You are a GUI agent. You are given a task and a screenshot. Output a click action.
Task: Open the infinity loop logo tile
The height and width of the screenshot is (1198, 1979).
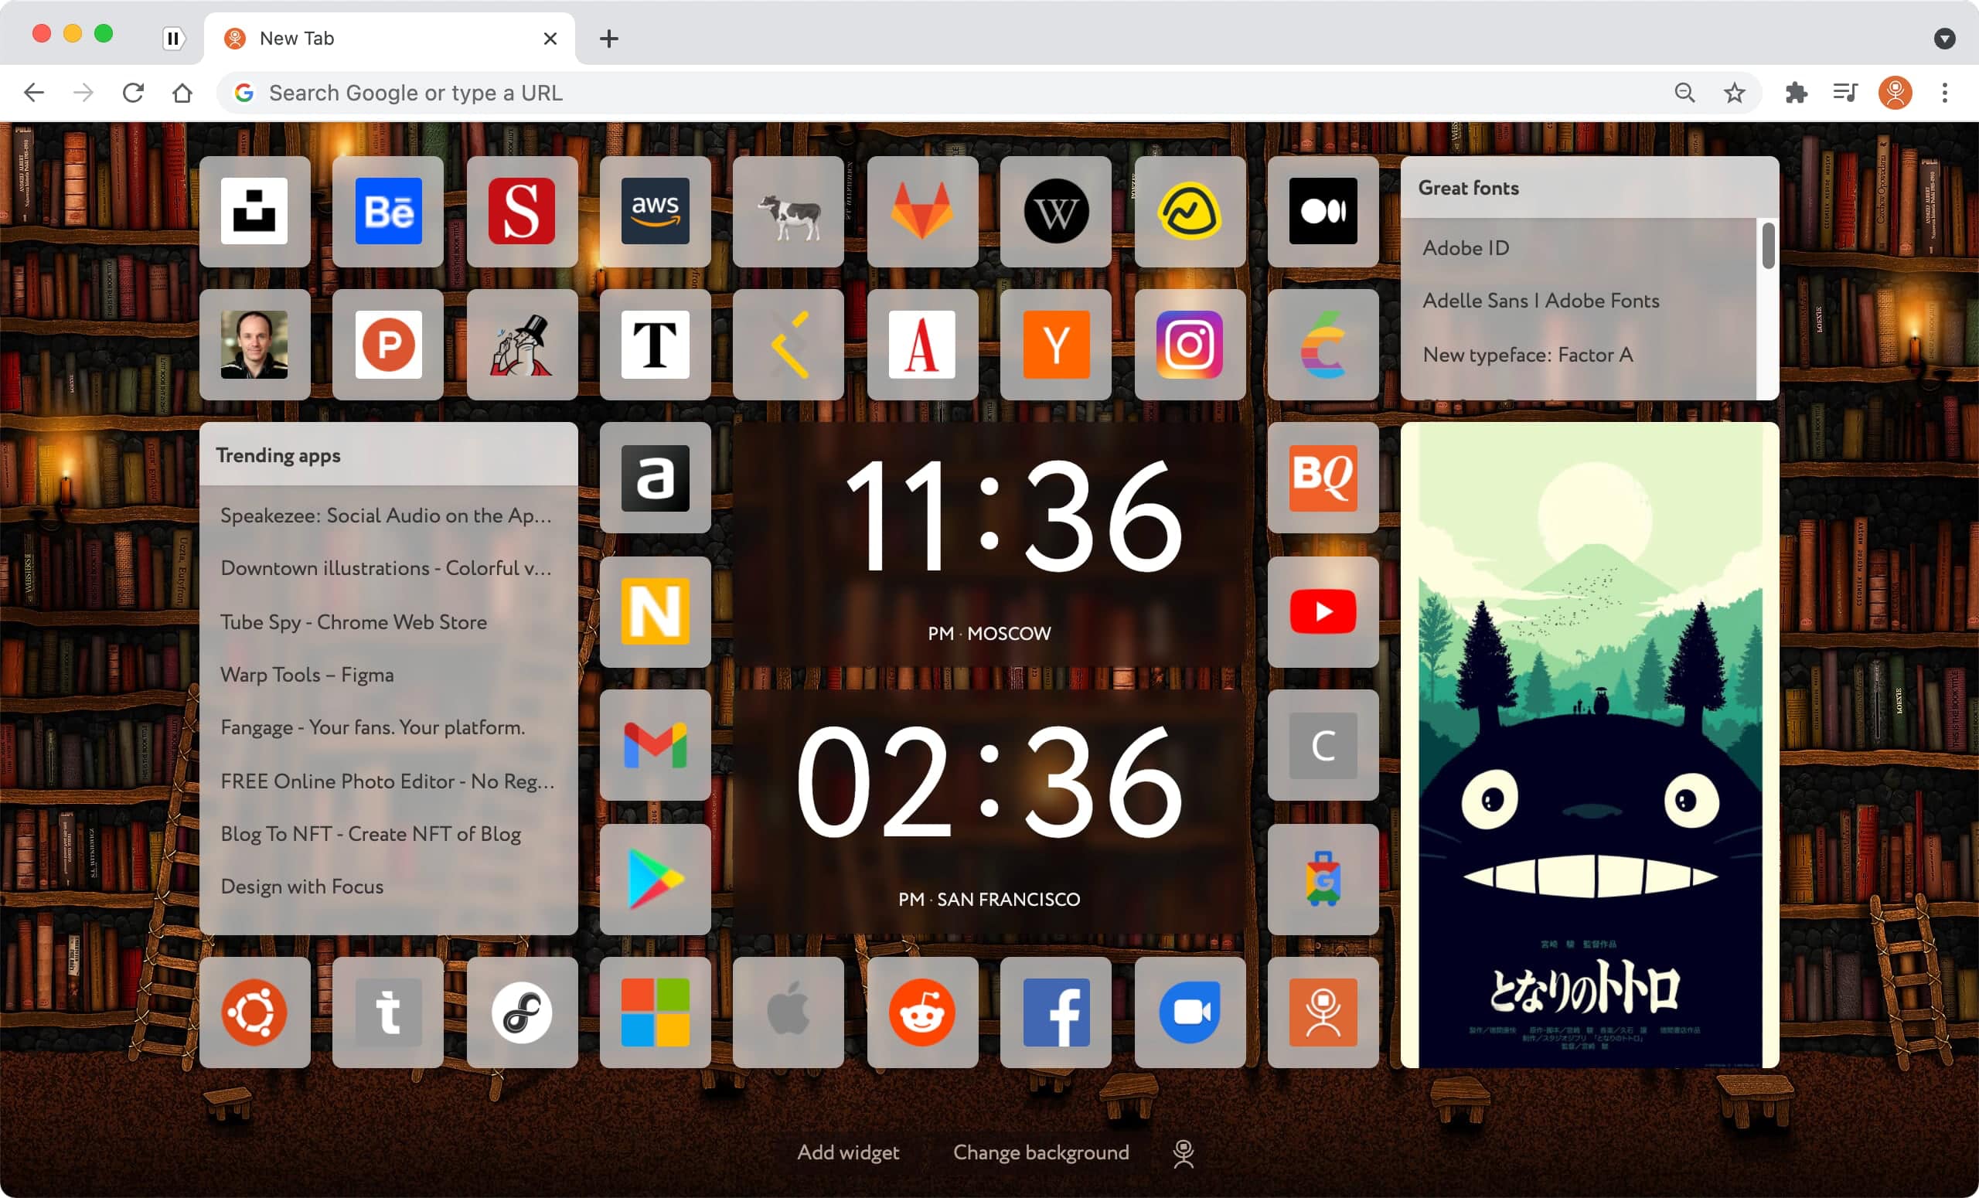coord(522,1013)
